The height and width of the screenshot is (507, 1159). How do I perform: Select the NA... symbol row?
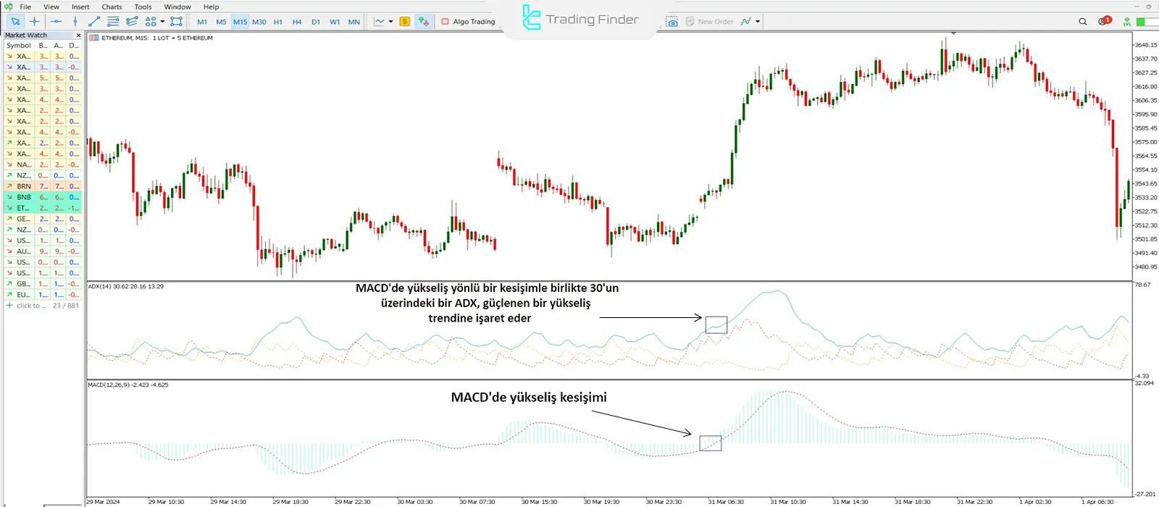pyautogui.click(x=43, y=164)
